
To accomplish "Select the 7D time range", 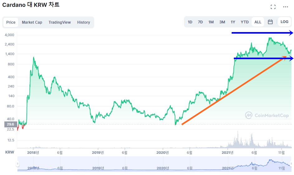I will [200, 22].
